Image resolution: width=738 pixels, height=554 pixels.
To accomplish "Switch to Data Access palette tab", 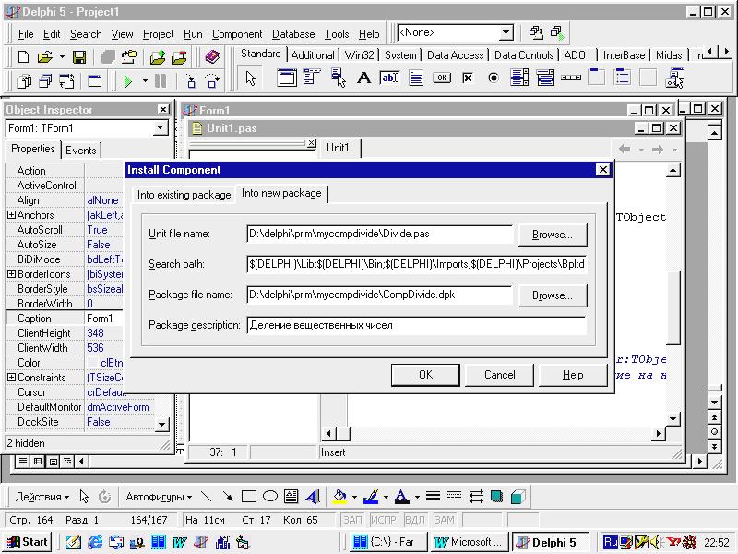I will click(455, 55).
